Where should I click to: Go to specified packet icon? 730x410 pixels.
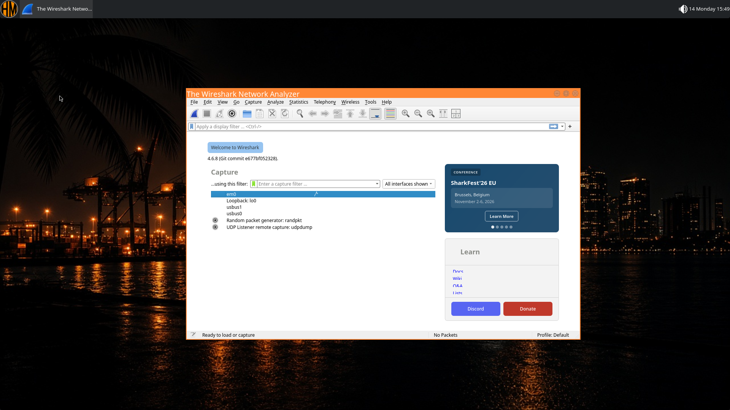[x=338, y=114]
